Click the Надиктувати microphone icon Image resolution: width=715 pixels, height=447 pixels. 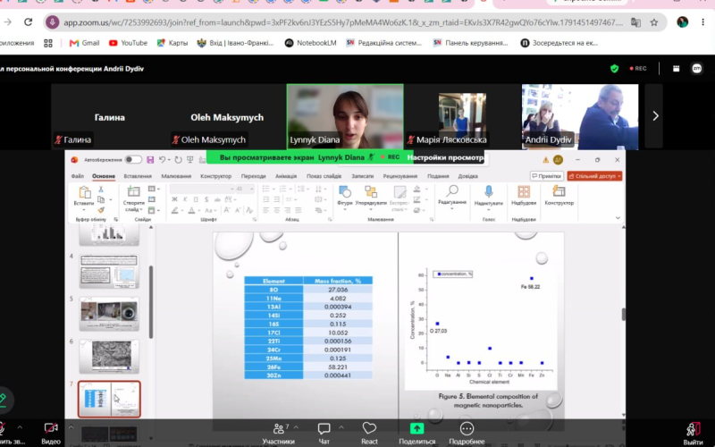pyautogui.click(x=488, y=191)
